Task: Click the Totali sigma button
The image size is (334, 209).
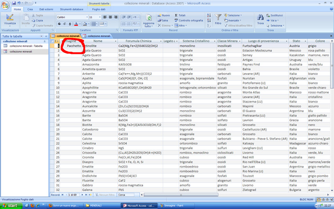Action: [180, 15]
